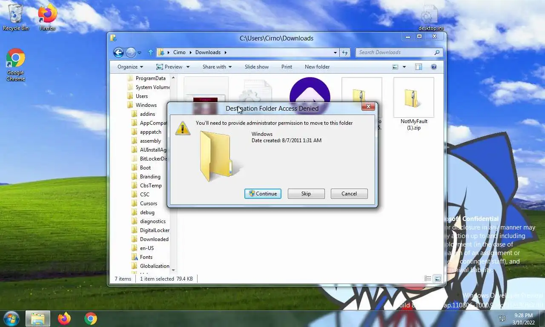Select the apppatch folder in the tree
The width and height of the screenshot is (545, 327).
(146, 132)
